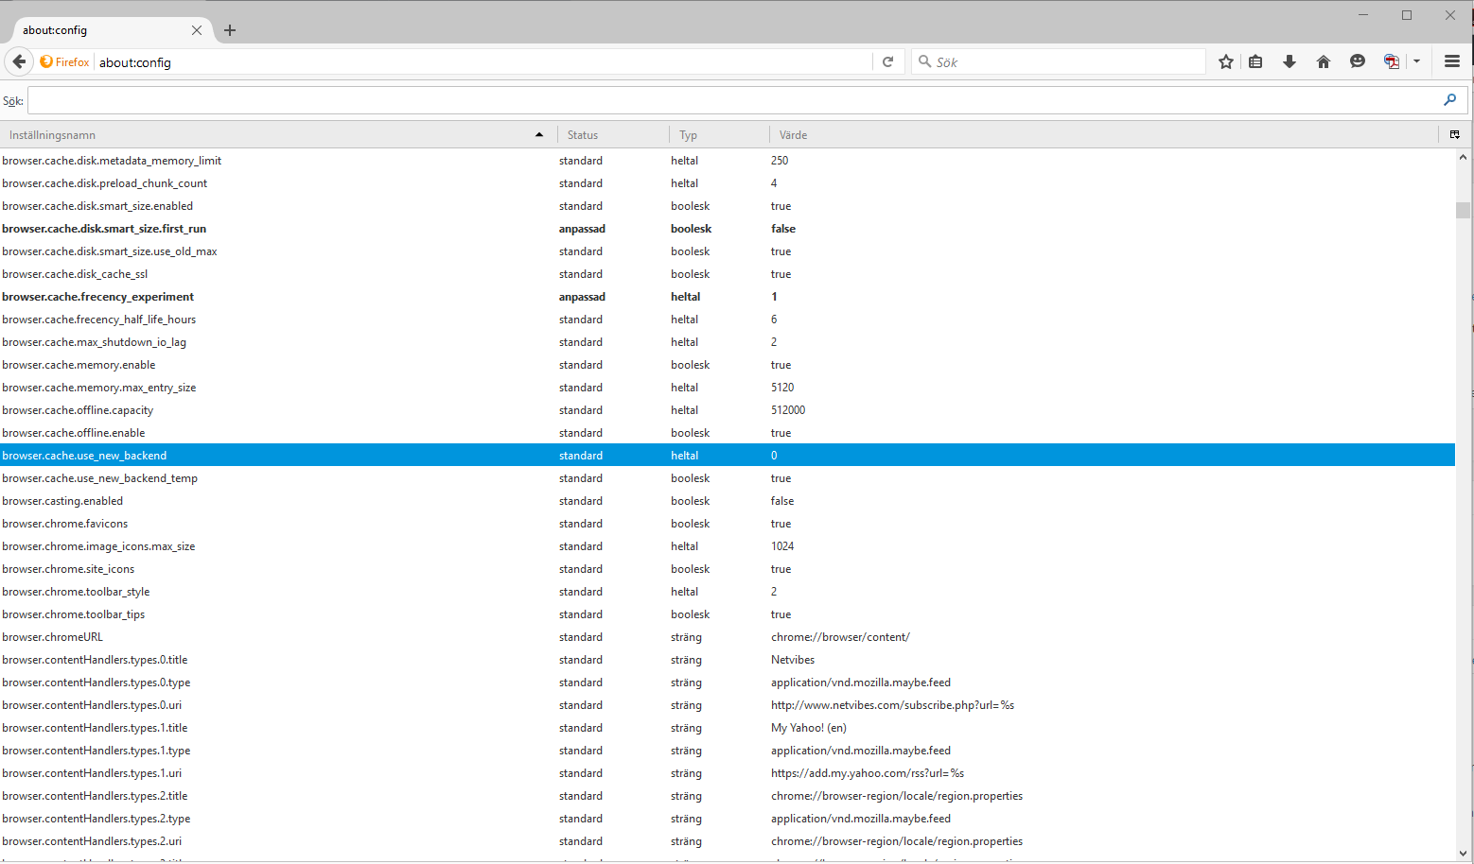Select browser.cache.disk.preload_chunk_count row
1474x864 pixels.
pyautogui.click(x=728, y=183)
